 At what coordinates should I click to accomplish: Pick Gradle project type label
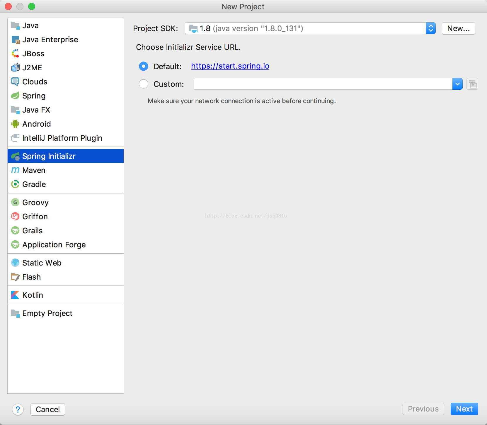pyautogui.click(x=34, y=184)
